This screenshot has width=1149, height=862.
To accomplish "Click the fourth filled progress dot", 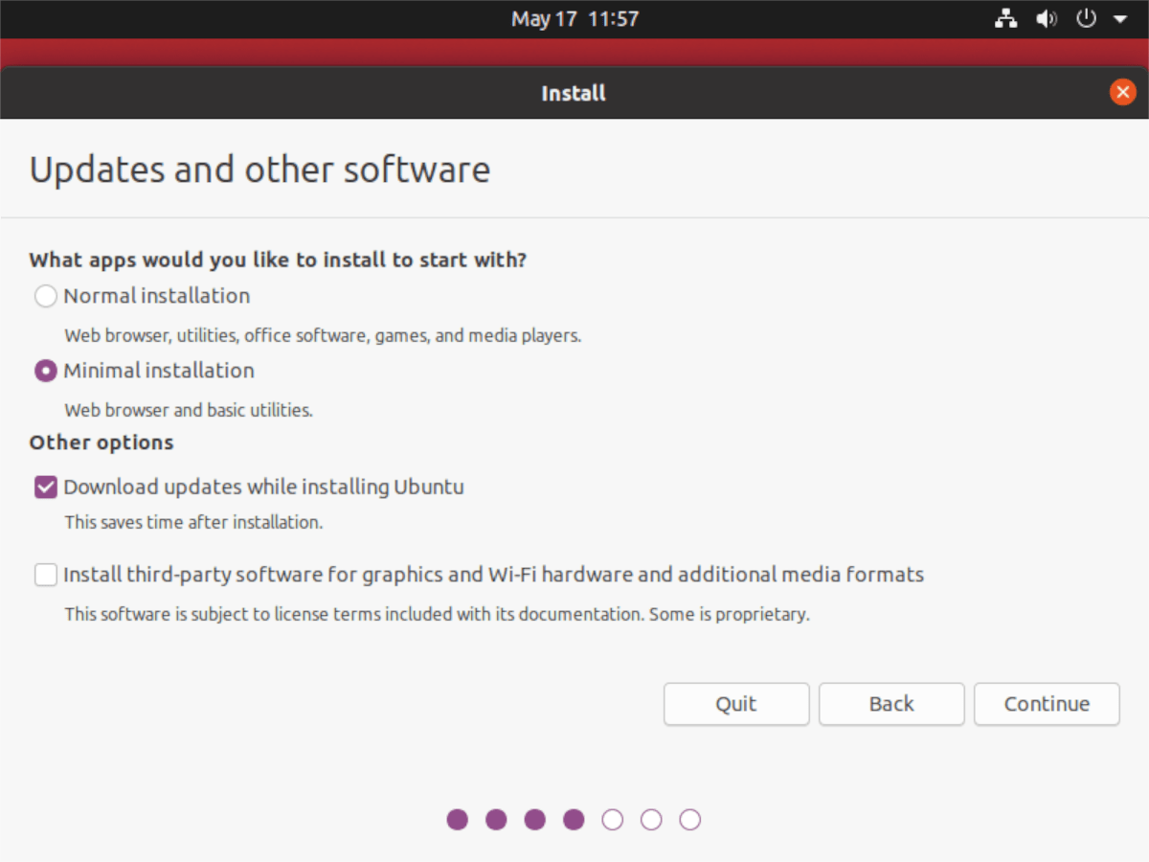I will [x=574, y=820].
